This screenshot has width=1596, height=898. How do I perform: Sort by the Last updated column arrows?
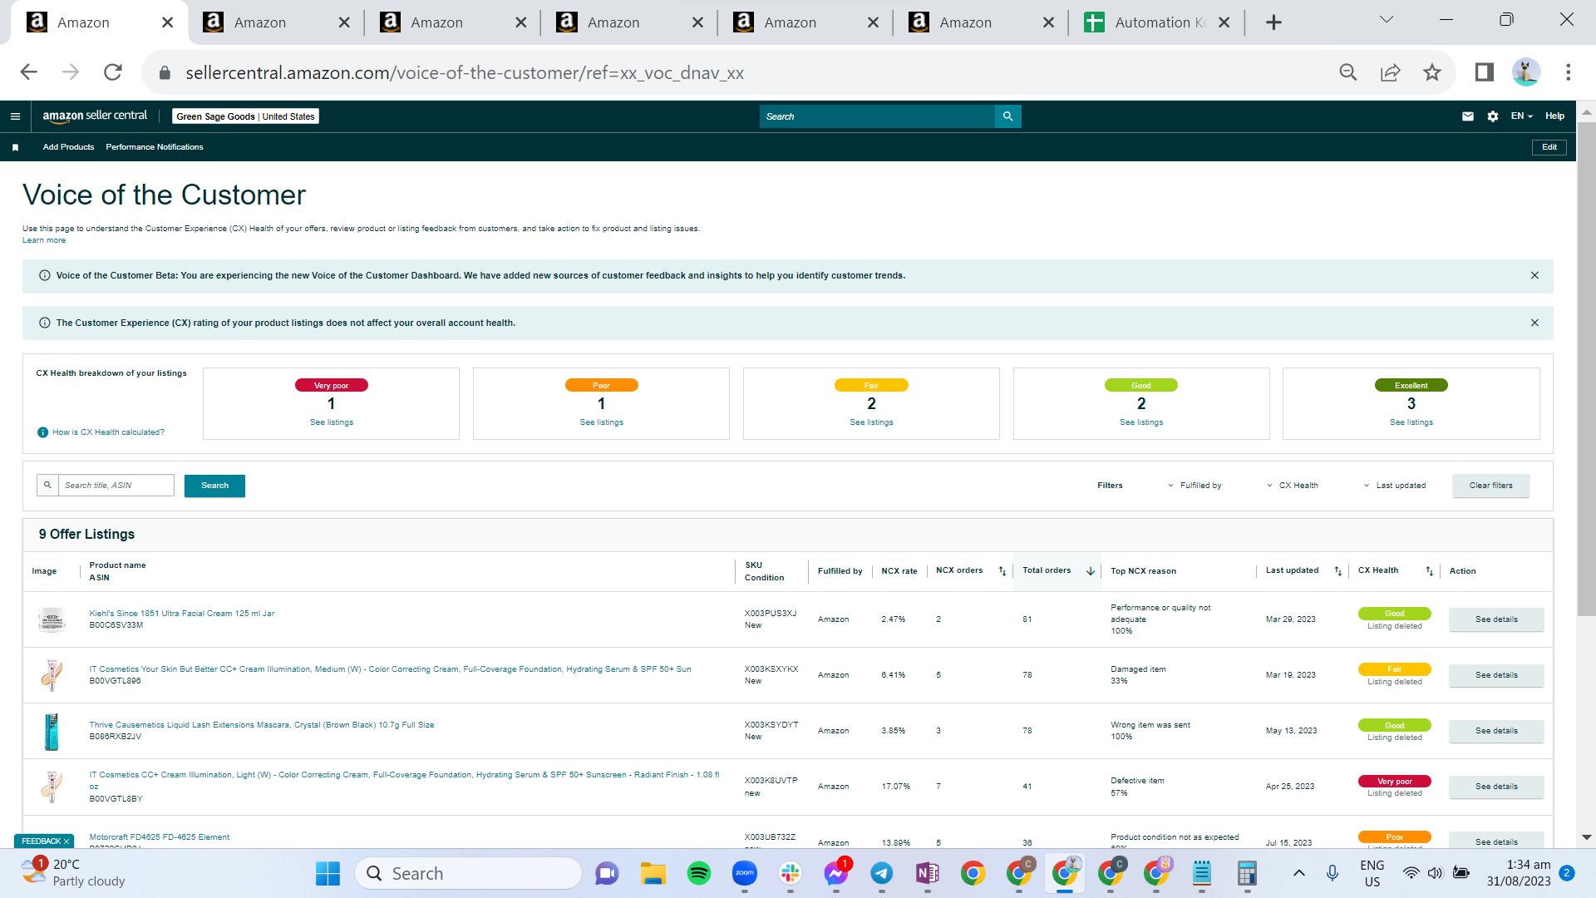point(1338,571)
